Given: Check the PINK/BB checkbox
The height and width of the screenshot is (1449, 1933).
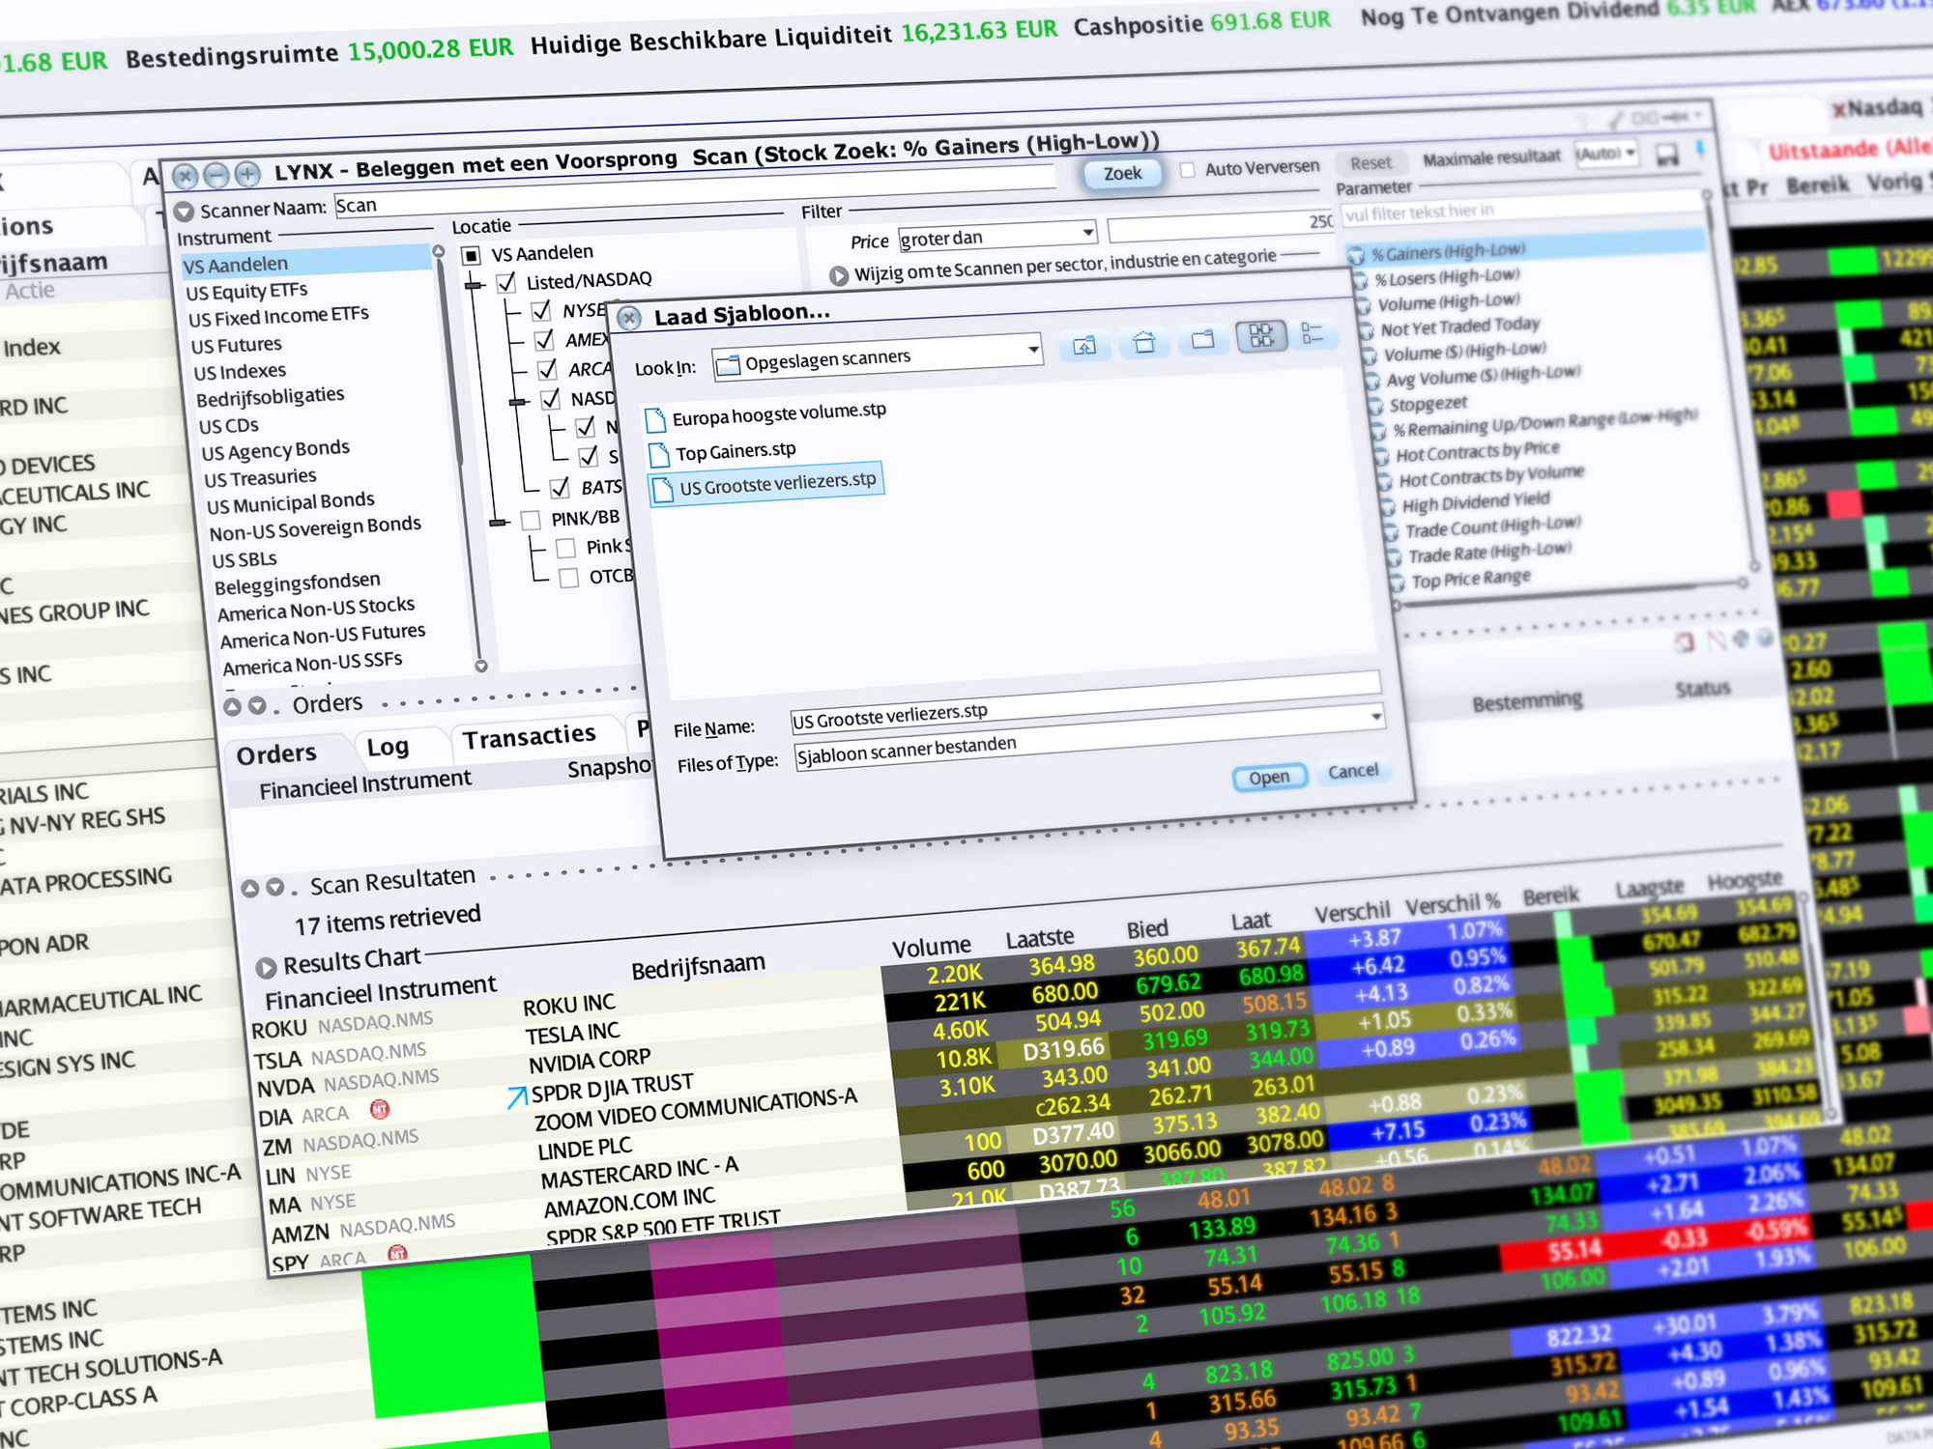Looking at the screenshot, I should [531, 521].
